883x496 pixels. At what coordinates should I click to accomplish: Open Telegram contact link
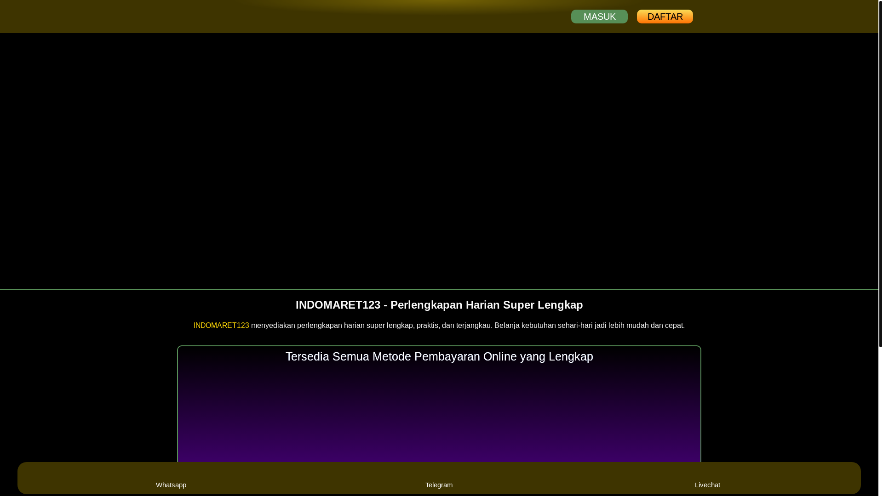[439, 485]
